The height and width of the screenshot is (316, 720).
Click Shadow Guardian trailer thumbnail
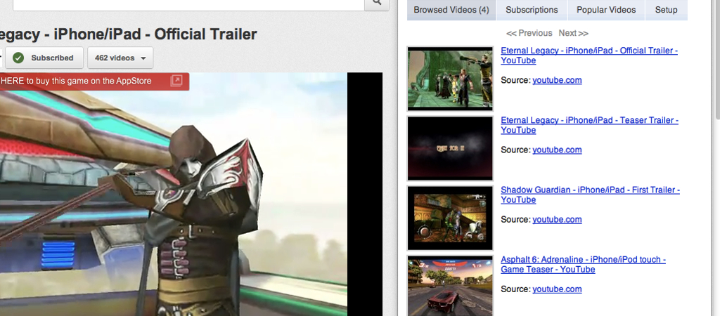point(450,218)
